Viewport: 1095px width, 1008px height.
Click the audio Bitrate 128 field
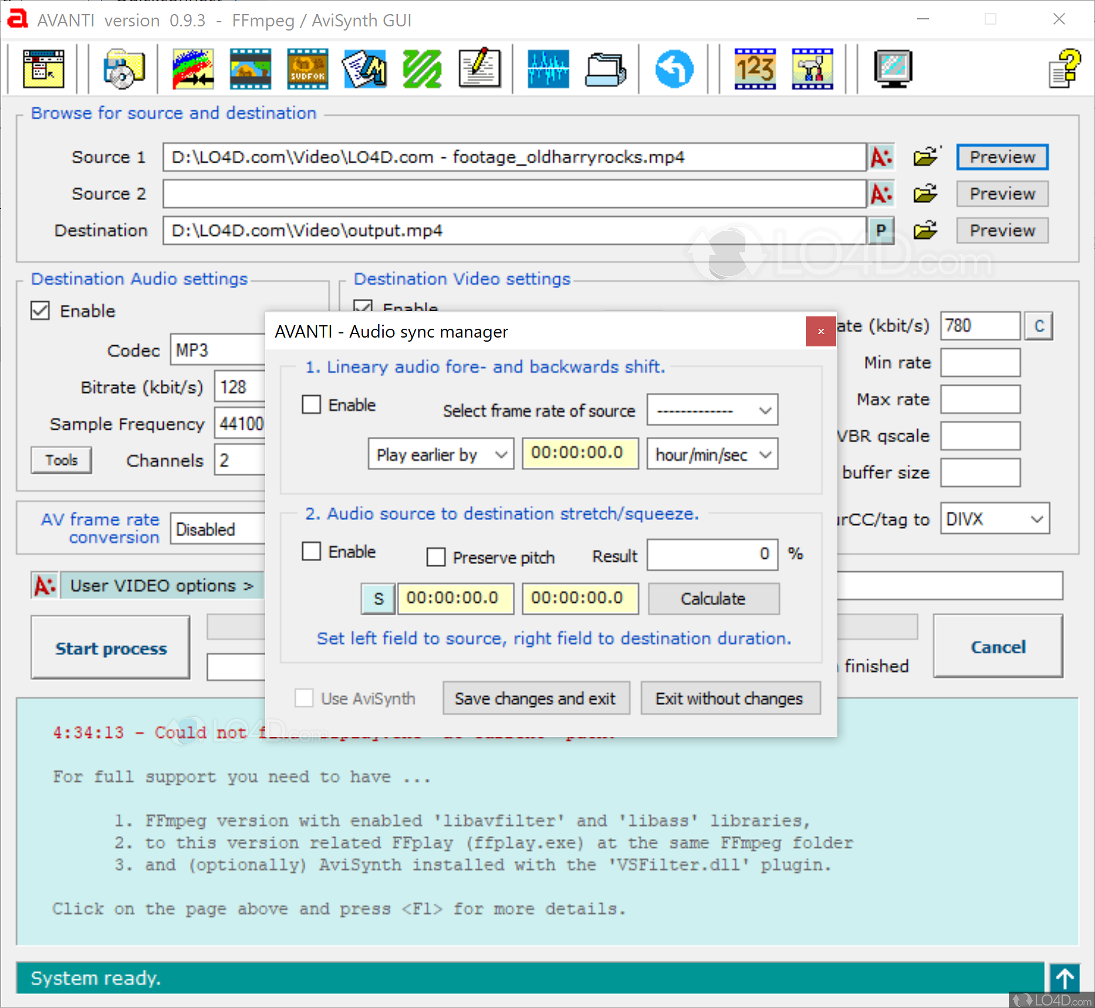click(x=240, y=387)
